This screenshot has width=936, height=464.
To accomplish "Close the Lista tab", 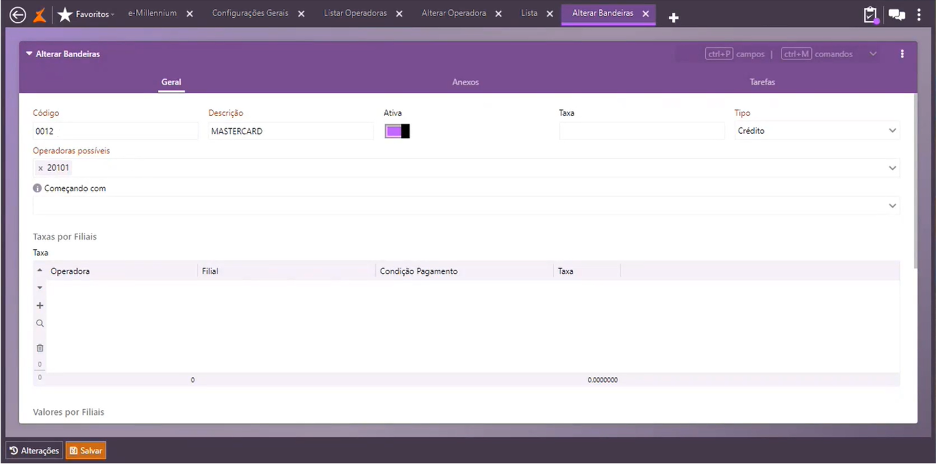I will [550, 13].
